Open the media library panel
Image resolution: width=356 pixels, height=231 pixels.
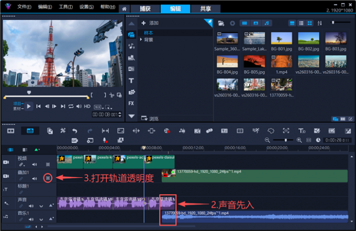click(131, 34)
